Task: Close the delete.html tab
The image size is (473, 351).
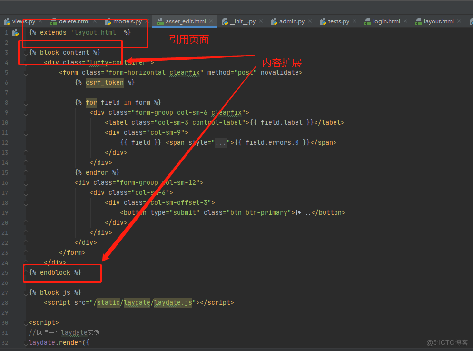Action: 95,21
